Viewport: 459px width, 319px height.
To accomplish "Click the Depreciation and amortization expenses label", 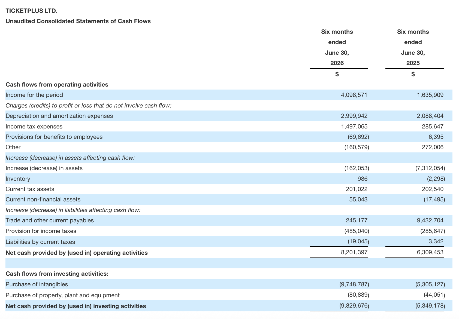I will coord(59,116).
